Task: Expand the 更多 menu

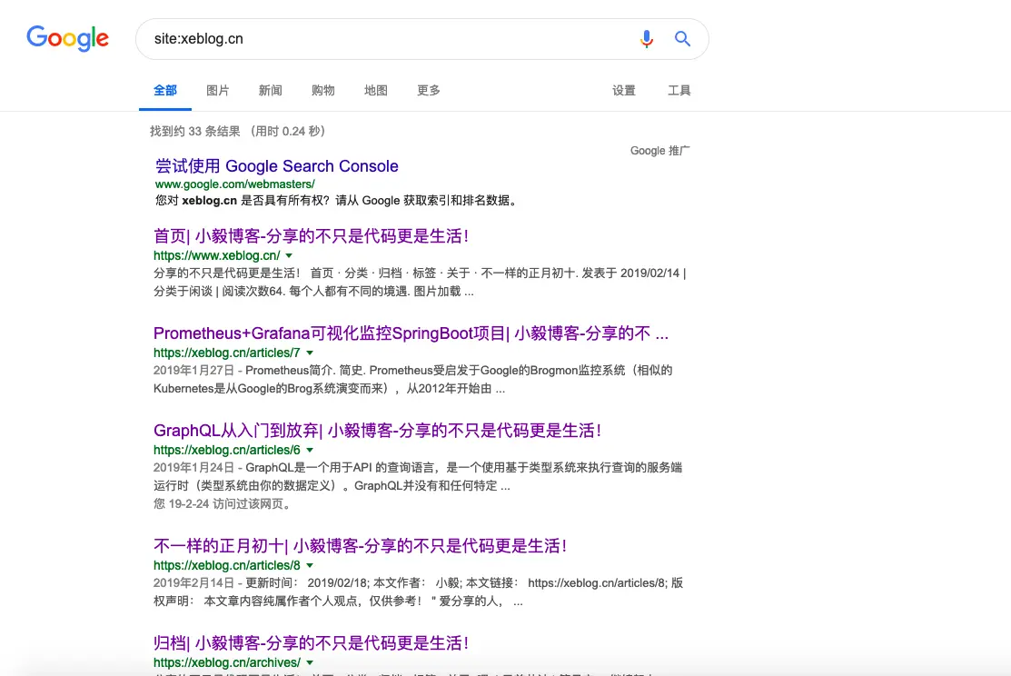Action: click(428, 90)
